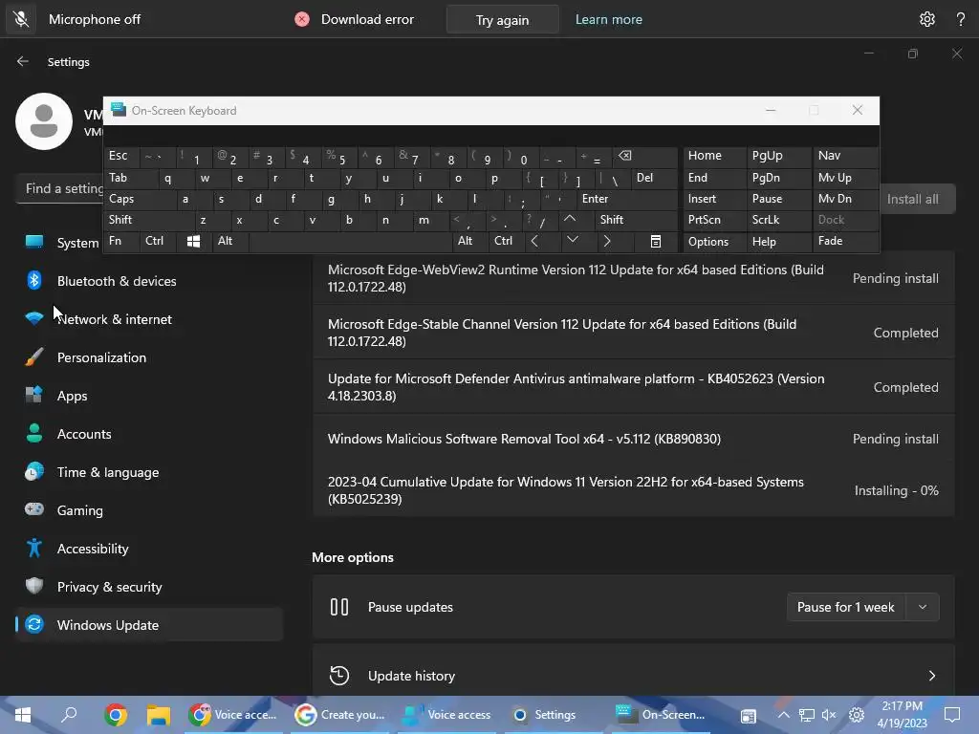
Task: Click Fade key on On-Screen Keyboard
Action: (x=845, y=241)
